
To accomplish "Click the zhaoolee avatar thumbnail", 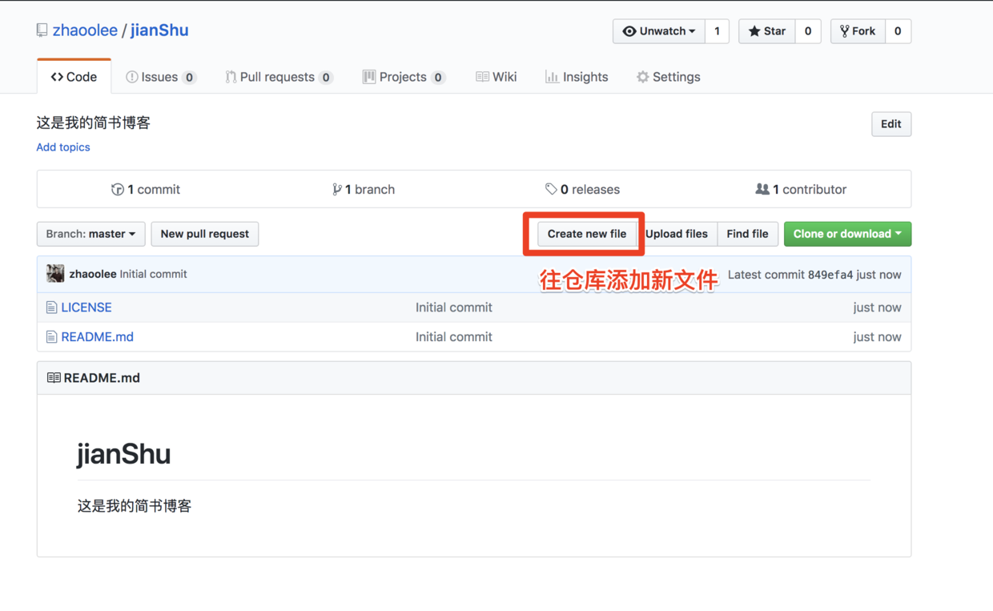I will [55, 274].
